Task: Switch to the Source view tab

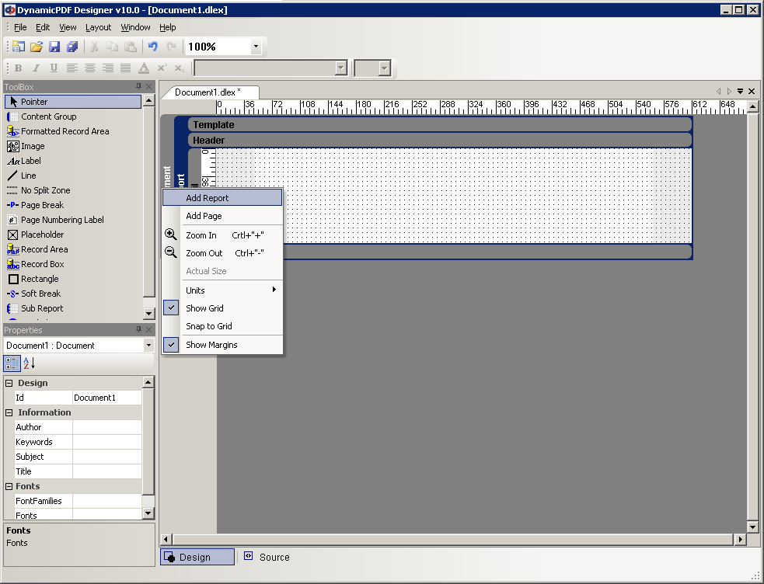Action: click(x=267, y=557)
